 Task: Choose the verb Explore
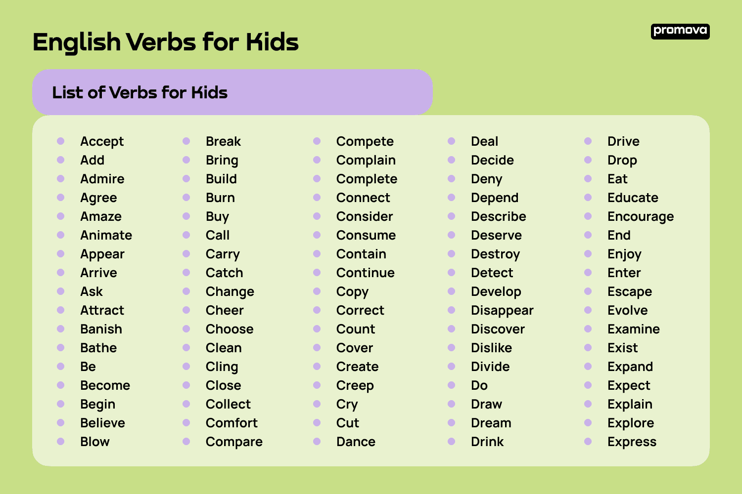coord(631,423)
